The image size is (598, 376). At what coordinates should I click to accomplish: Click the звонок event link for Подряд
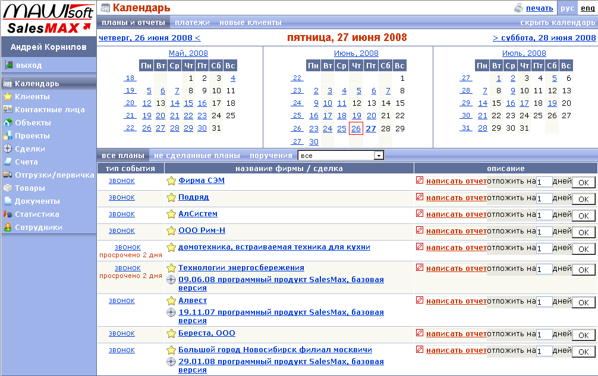pyautogui.click(x=122, y=197)
